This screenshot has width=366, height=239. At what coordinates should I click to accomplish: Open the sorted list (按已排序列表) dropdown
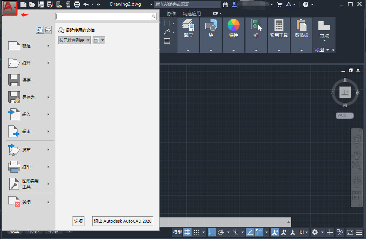click(x=74, y=40)
